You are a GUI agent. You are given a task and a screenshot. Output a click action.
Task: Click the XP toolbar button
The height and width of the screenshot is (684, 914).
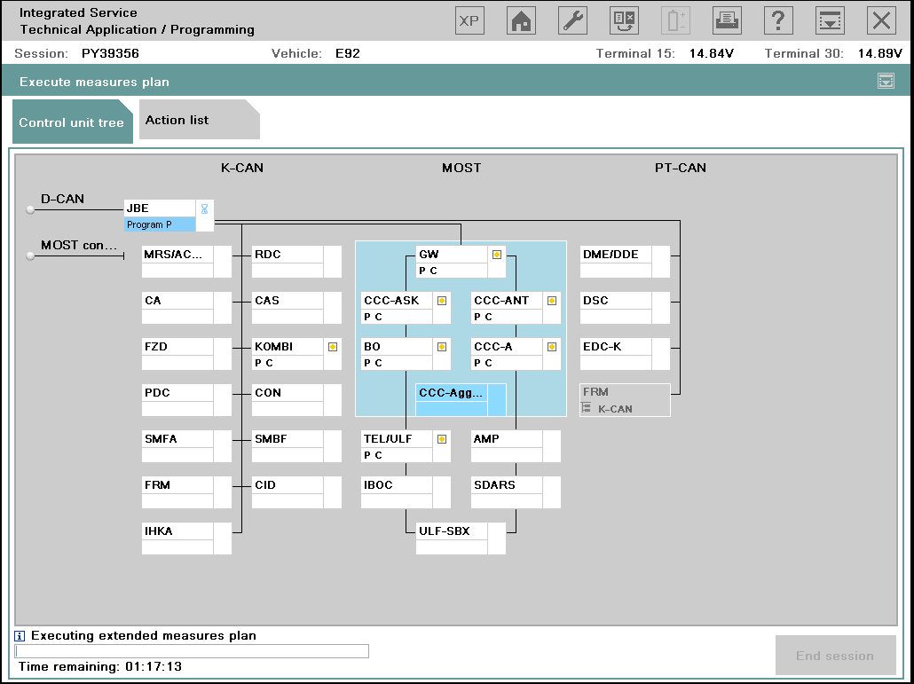pyautogui.click(x=469, y=21)
